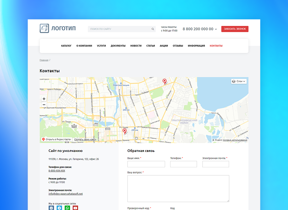Follow the "Главная" breadcrumb link
288x210 pixels.
pos(44,60)
